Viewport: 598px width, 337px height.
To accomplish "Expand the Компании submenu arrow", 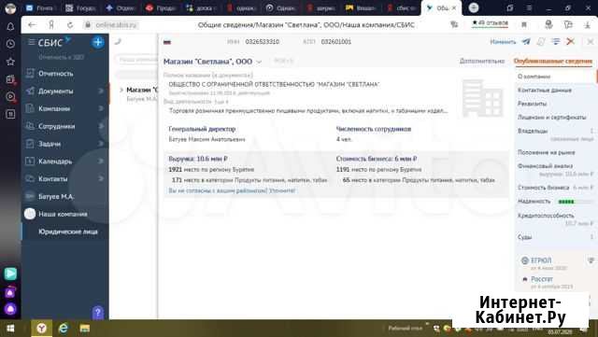I will pos(101,108).
